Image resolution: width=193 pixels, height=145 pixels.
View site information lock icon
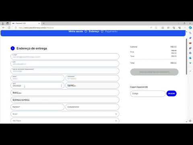(16, 28)
